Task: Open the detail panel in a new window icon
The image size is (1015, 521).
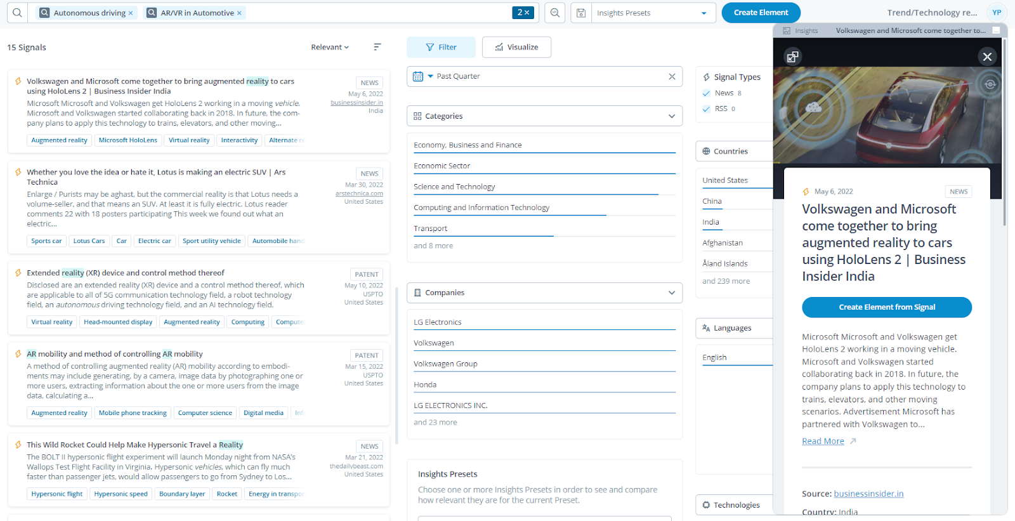Action: point(792,57)
